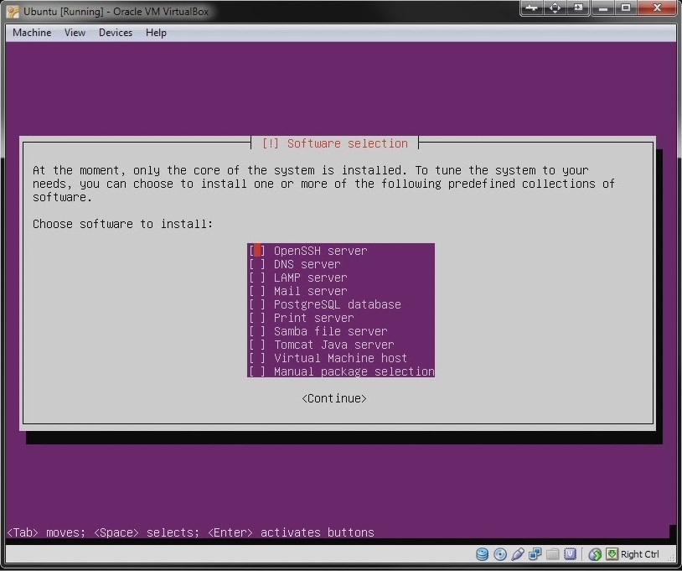The image size is (682, 571).
Task: Click the 'Manual package selection' label text
Action: pos(354,372)
